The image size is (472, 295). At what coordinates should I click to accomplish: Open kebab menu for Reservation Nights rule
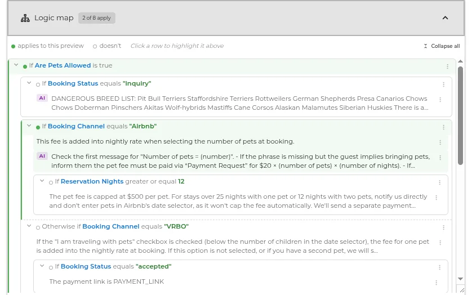coord(439,182)
